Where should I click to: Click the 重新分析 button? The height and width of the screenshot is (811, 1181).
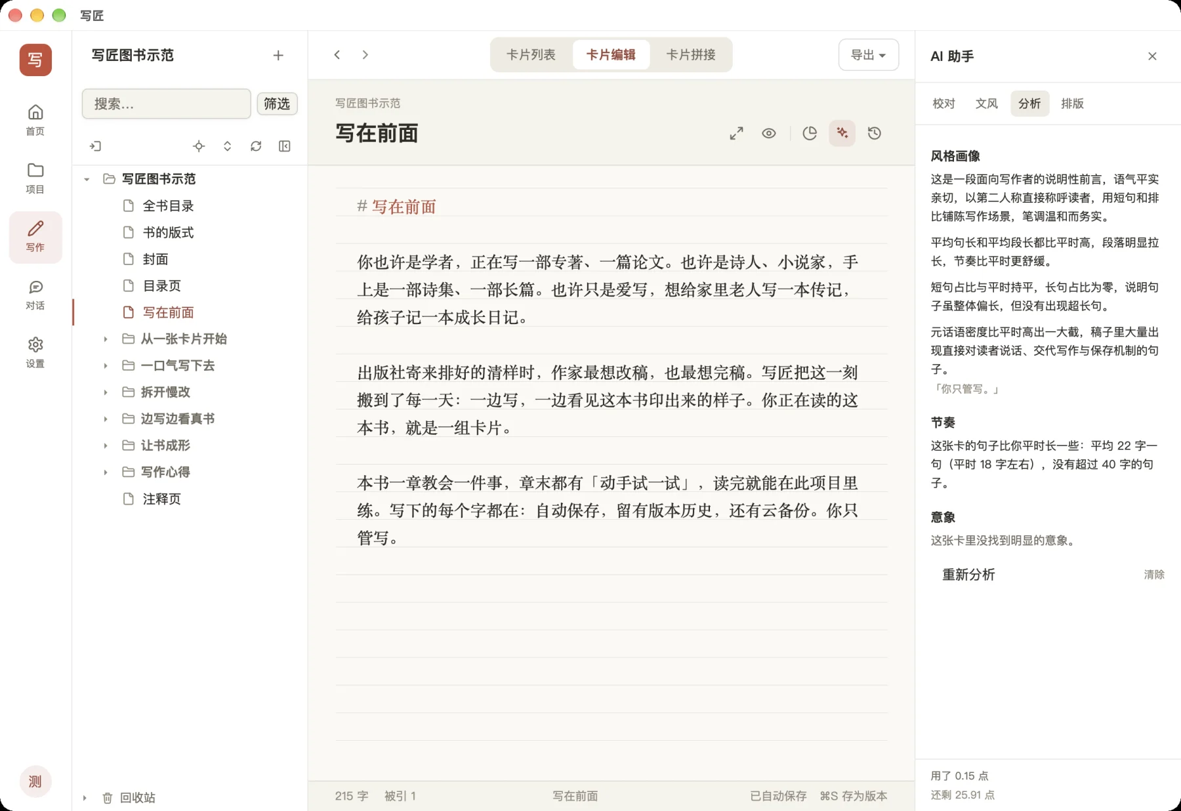(968, 575)
